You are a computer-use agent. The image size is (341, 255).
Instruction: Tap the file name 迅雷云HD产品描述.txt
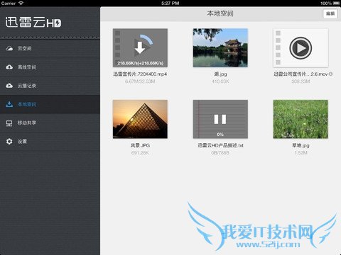(x=220, y=145)
